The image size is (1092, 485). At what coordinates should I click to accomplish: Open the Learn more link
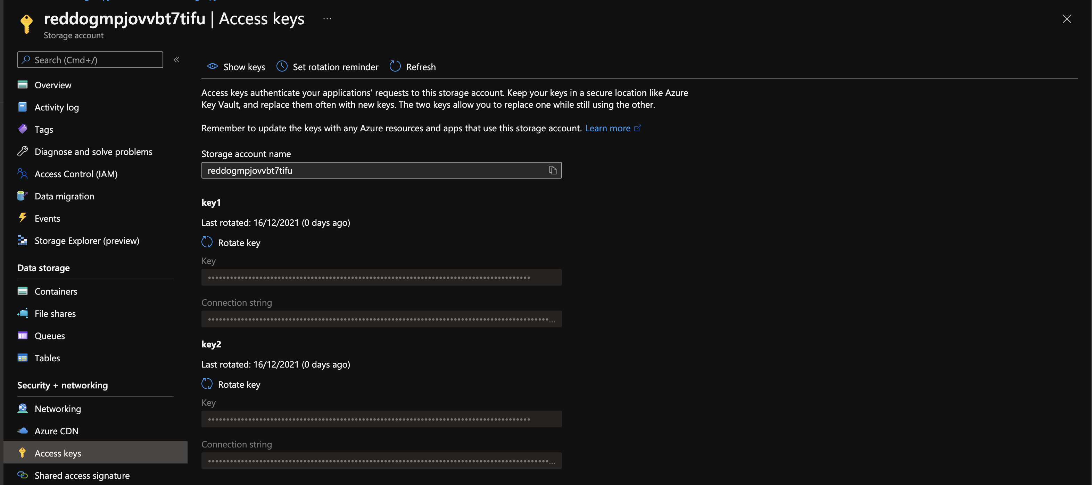click(607, 128)
